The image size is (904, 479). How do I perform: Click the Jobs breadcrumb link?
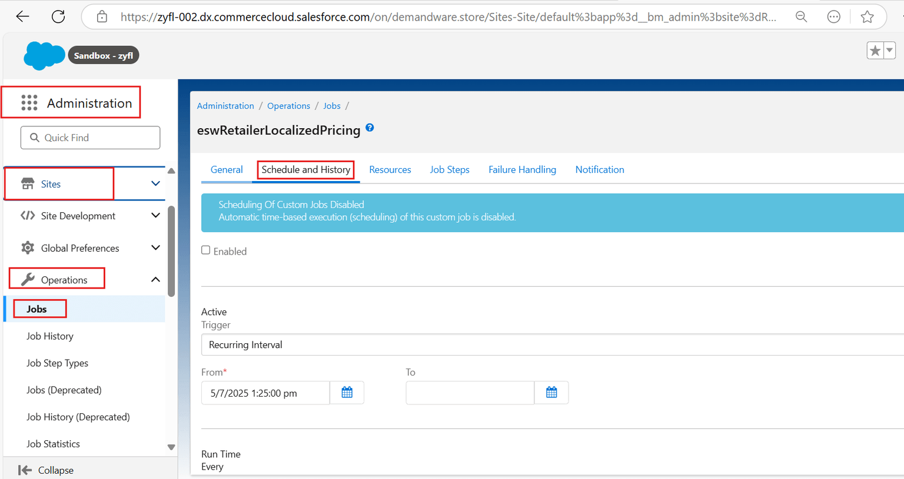click(332, 106)
